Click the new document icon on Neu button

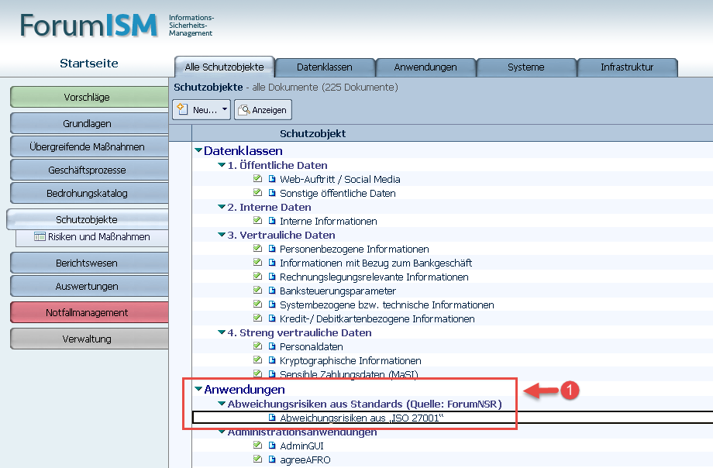pos(184,110)
